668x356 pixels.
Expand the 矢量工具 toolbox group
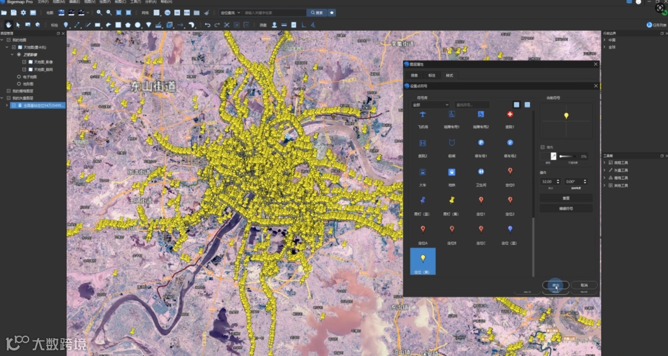[605, 170]
